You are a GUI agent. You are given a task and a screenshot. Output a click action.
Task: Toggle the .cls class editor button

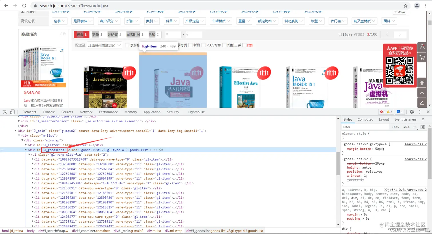click(x=406, y=127)
